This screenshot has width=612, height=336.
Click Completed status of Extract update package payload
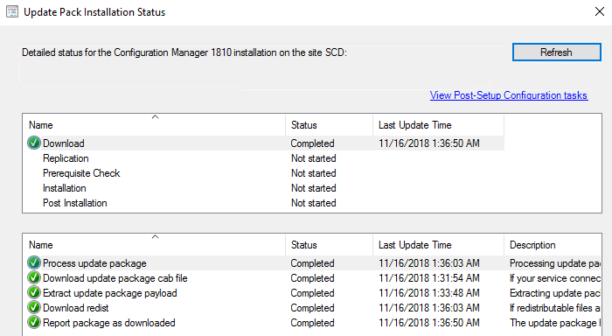click(313, 293)
